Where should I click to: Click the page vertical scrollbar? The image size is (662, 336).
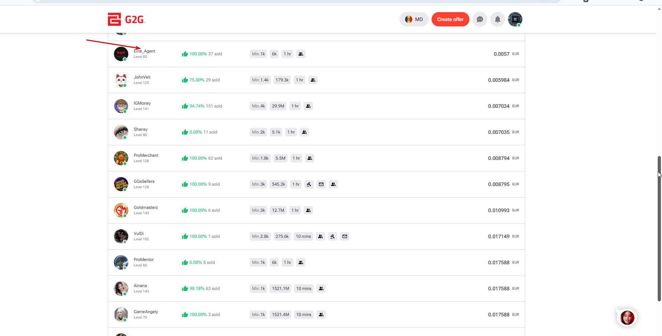click(659, 229)
